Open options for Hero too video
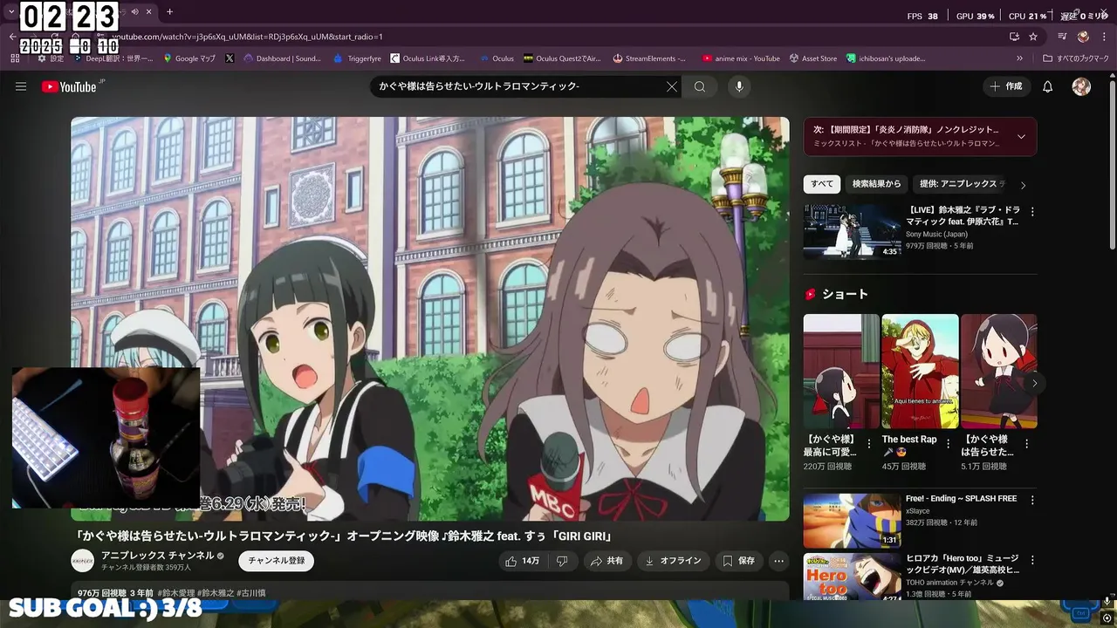This screenshot has height=628, width=1117. click(1032, 559)
